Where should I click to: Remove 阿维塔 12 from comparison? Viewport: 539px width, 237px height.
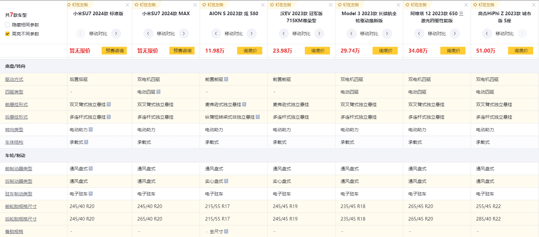466,5
